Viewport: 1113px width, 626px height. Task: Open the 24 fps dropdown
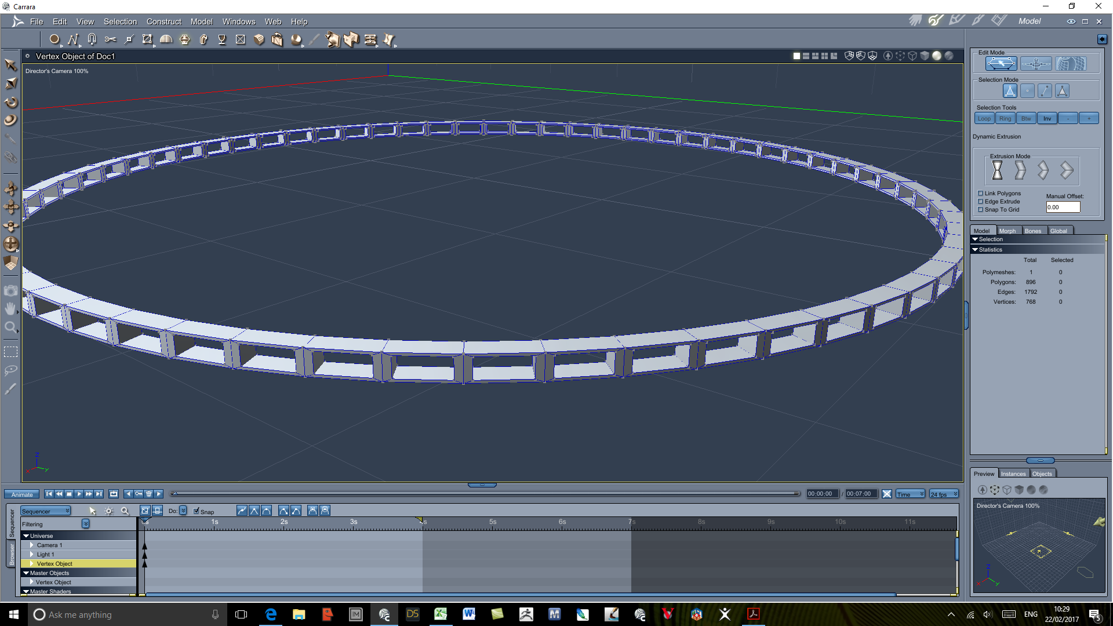coord(944,494)
